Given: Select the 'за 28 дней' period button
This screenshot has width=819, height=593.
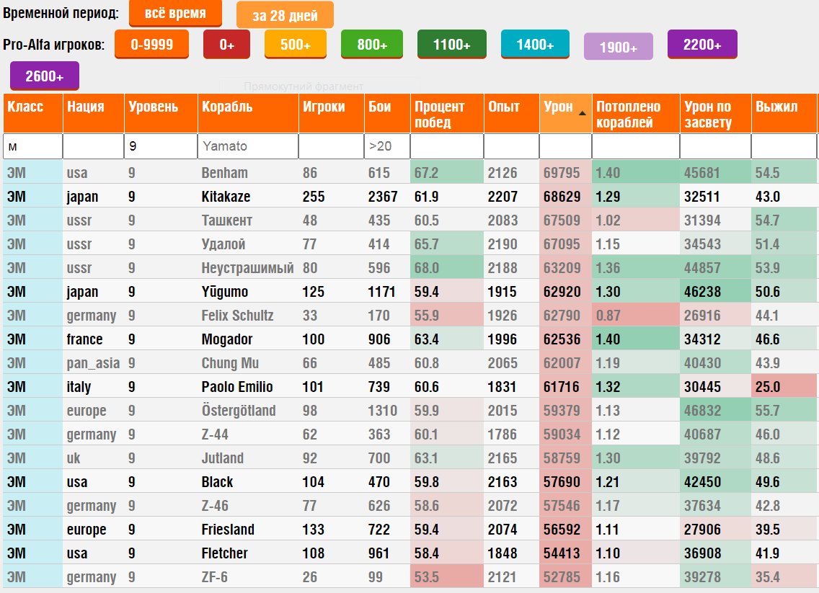Looking at the screenshot, I should click(285, 15).
